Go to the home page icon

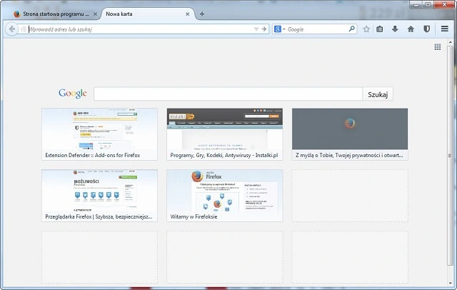click(x=411, y=29)
